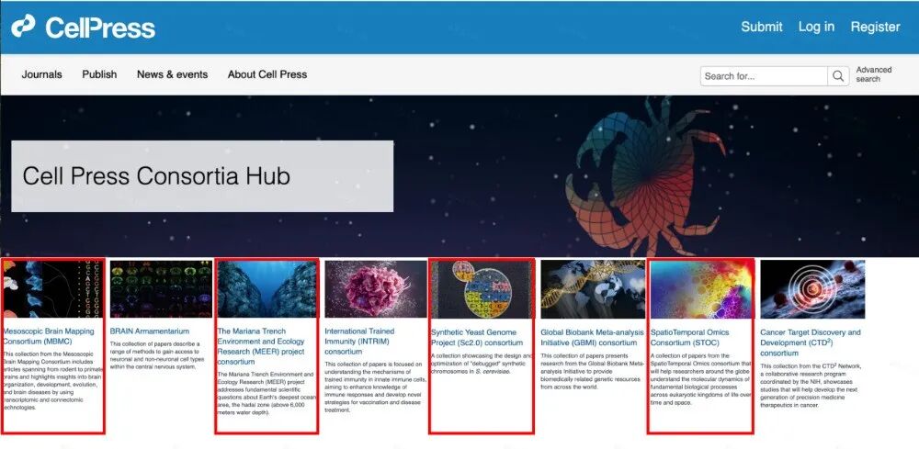Image resolution: width=919 pixels, height=449 pixels.
Task: Open the BRAIN Armamentarium title link
Action: [150, 331]
